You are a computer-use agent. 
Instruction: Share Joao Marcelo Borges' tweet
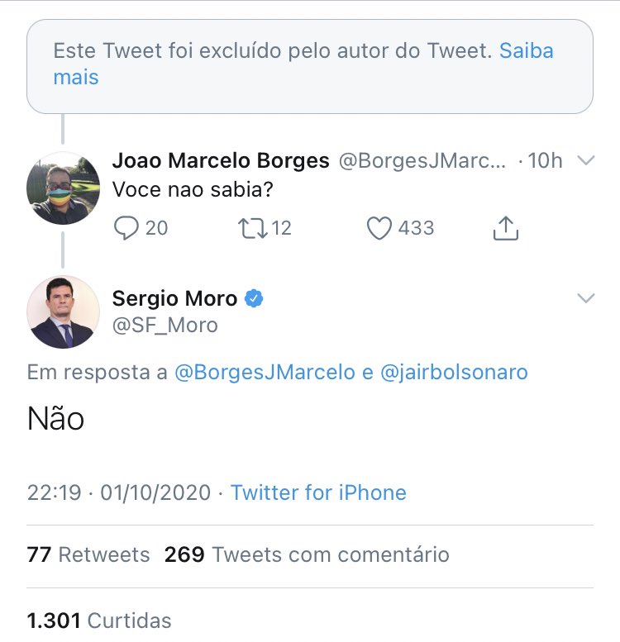[x=505, y=228]
